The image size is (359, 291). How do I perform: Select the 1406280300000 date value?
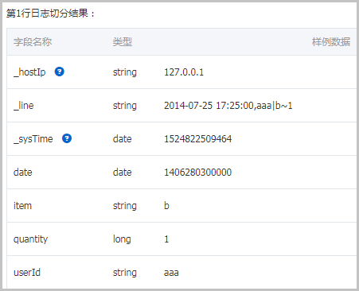(197, 173)
